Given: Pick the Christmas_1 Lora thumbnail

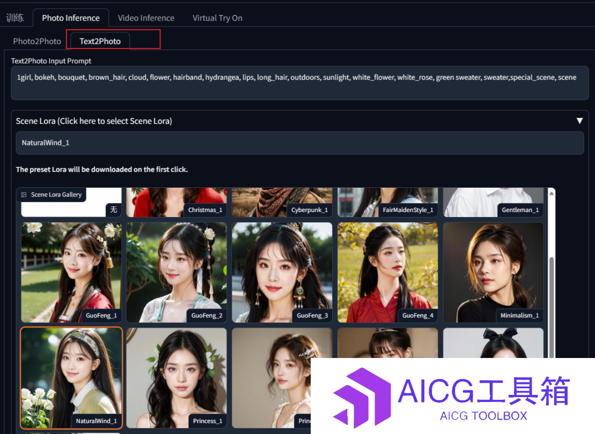Looking at the screenshot, I should tap(176, 202).
